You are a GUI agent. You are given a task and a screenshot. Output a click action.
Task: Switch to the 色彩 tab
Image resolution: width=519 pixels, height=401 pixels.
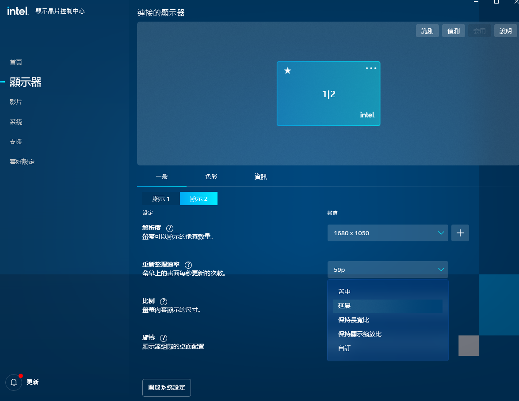(x=211, y=177)
